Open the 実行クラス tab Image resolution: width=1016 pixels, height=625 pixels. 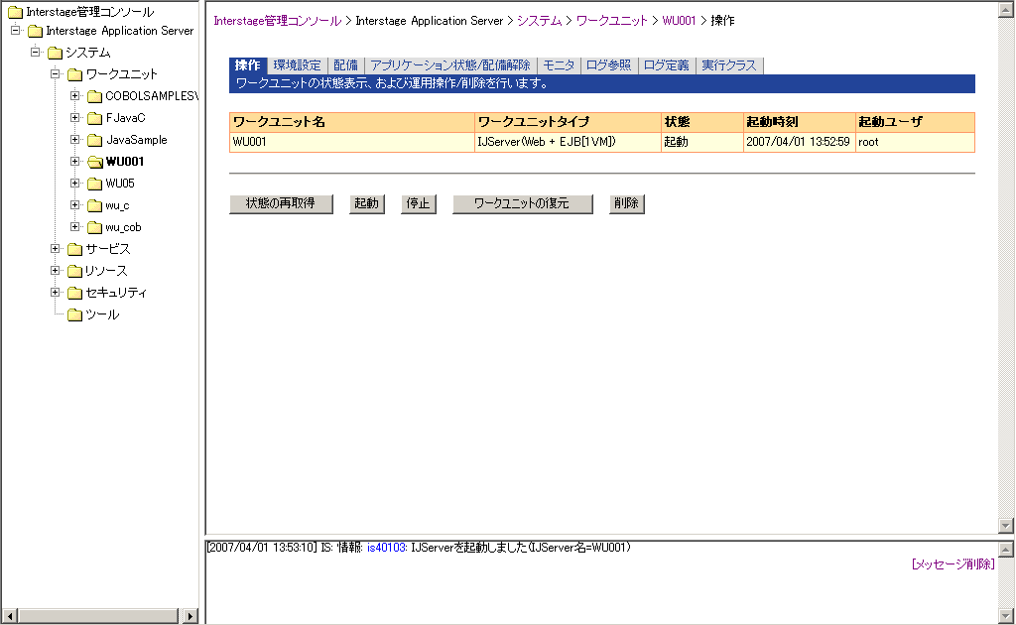[x=729, y=65]
